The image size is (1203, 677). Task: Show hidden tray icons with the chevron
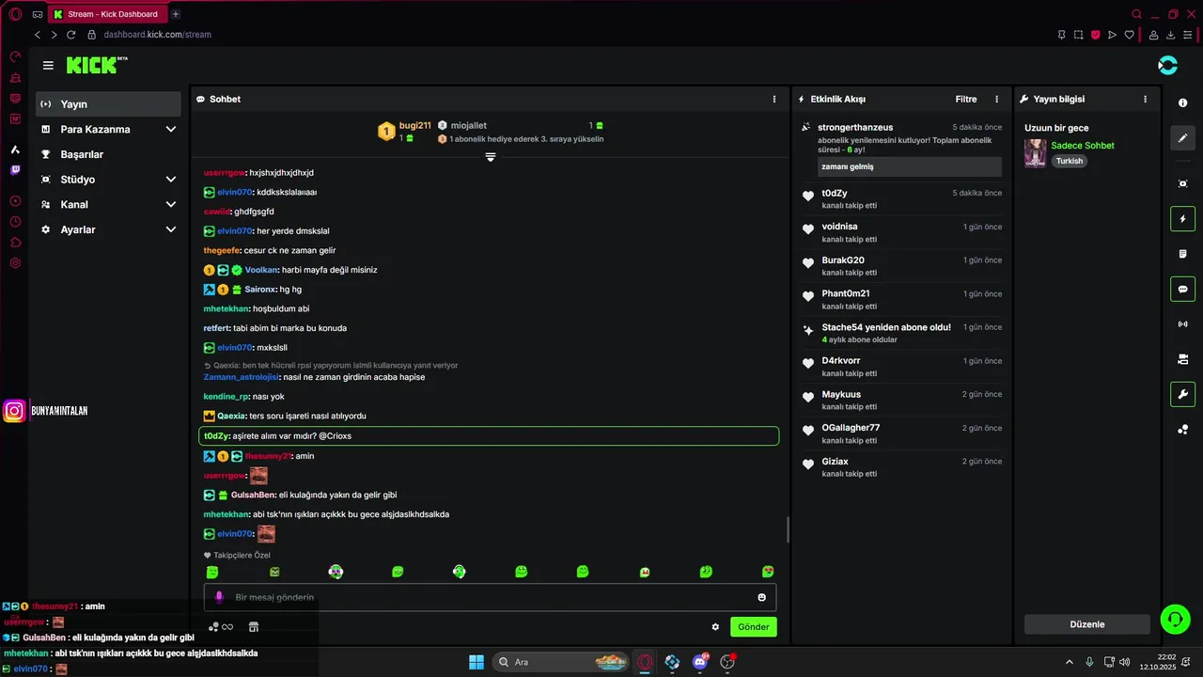pyautogui.click(x=1069, y=662)
